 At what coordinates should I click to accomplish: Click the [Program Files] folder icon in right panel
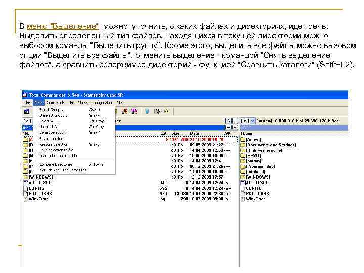pyautogui.click(x=243, y=166)
